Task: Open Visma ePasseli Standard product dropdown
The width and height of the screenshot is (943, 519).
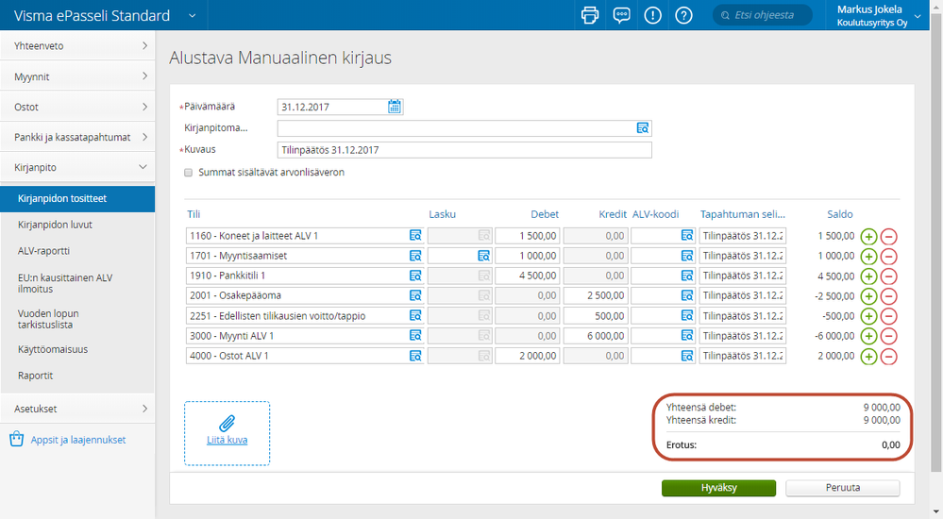Action: 193,16
